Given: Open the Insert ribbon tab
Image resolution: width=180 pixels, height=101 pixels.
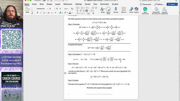Looking at the screenshot, I should (34, 4).
